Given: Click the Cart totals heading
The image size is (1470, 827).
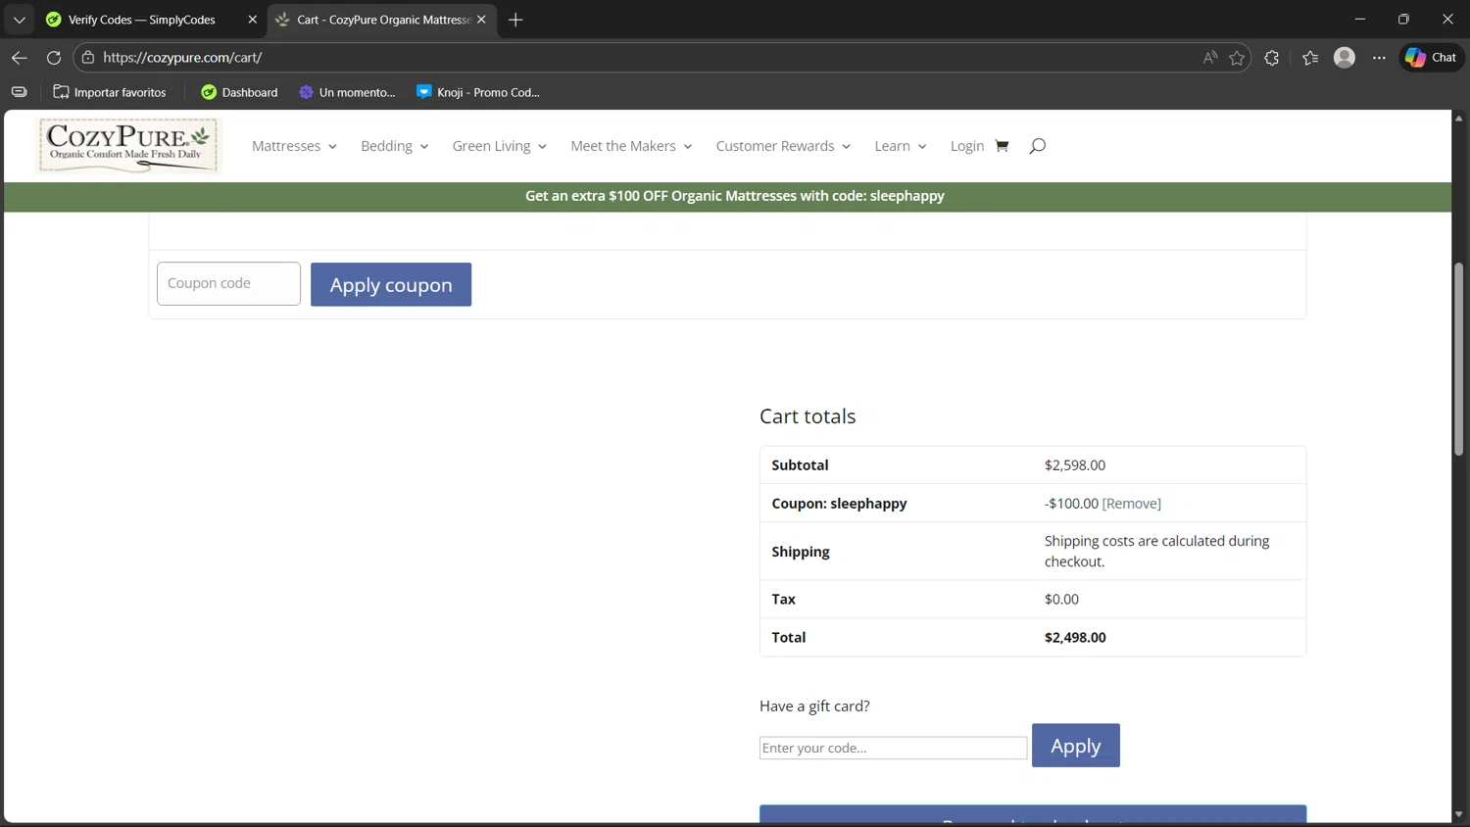Looking at the screenshot, I should click(x=808, y=416).
